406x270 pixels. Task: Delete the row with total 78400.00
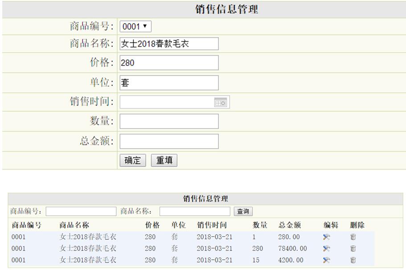coord(353,249)
